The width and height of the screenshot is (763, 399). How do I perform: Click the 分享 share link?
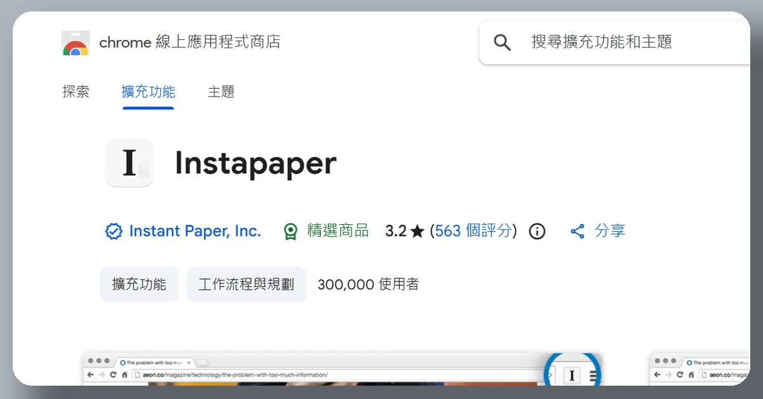(x=610, y=231)
